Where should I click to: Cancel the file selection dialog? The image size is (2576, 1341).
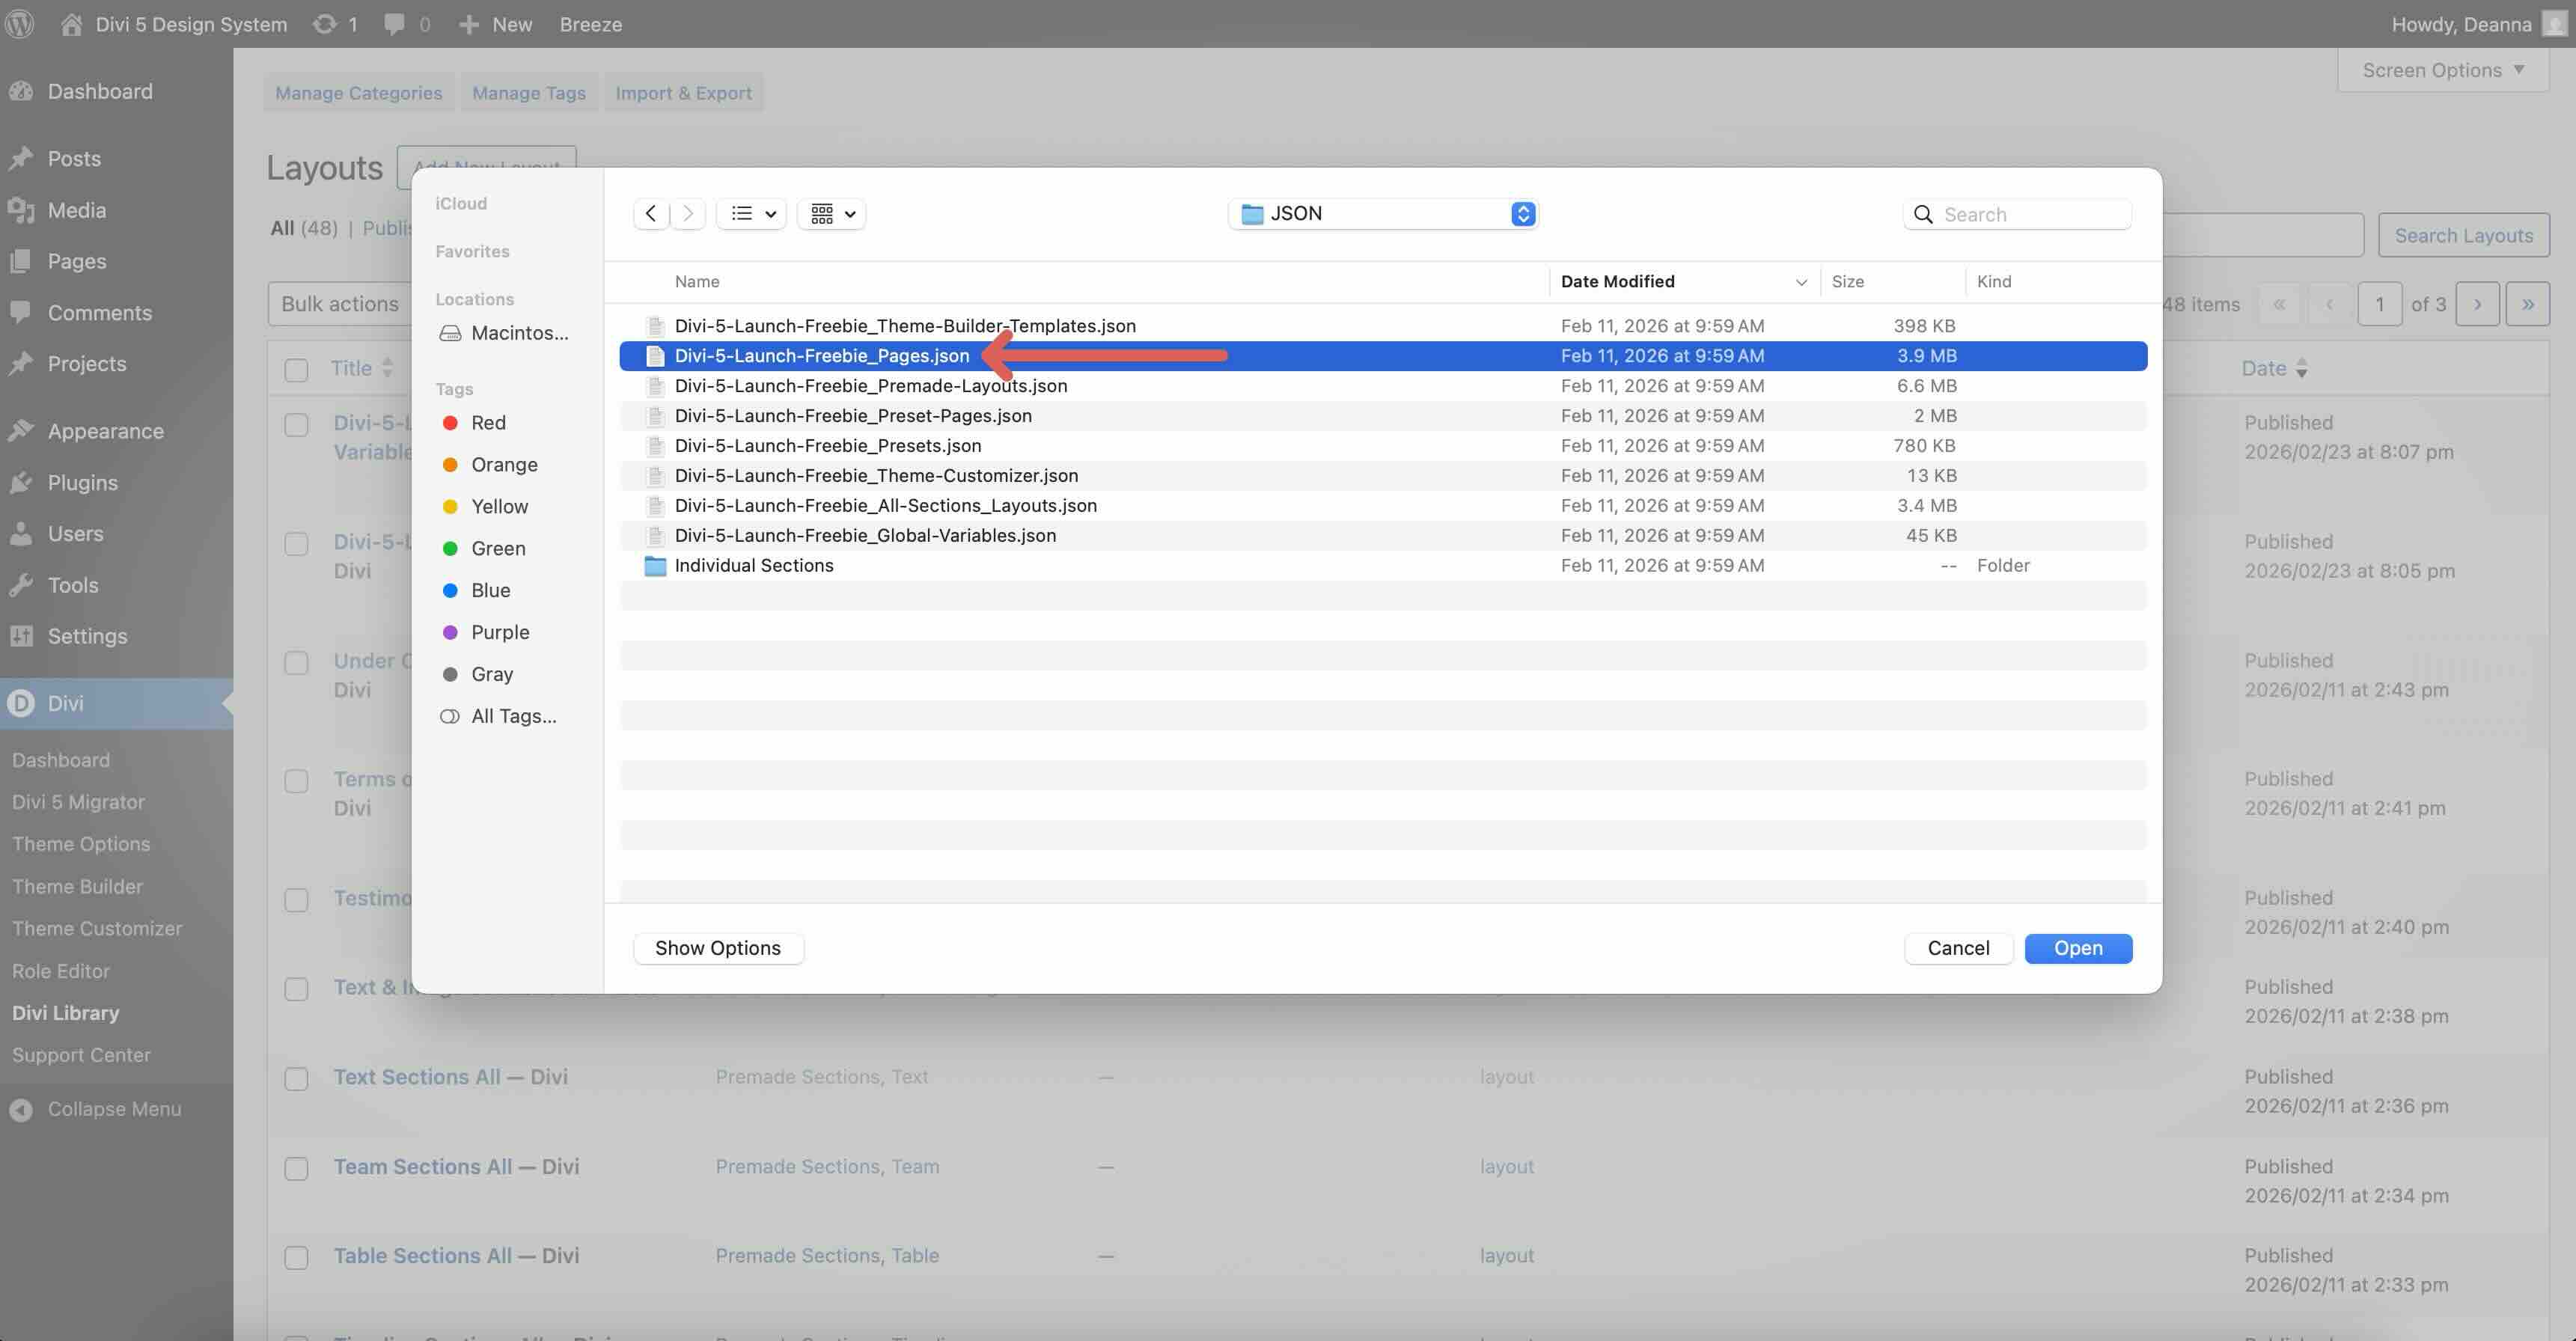click(1957, 947)
